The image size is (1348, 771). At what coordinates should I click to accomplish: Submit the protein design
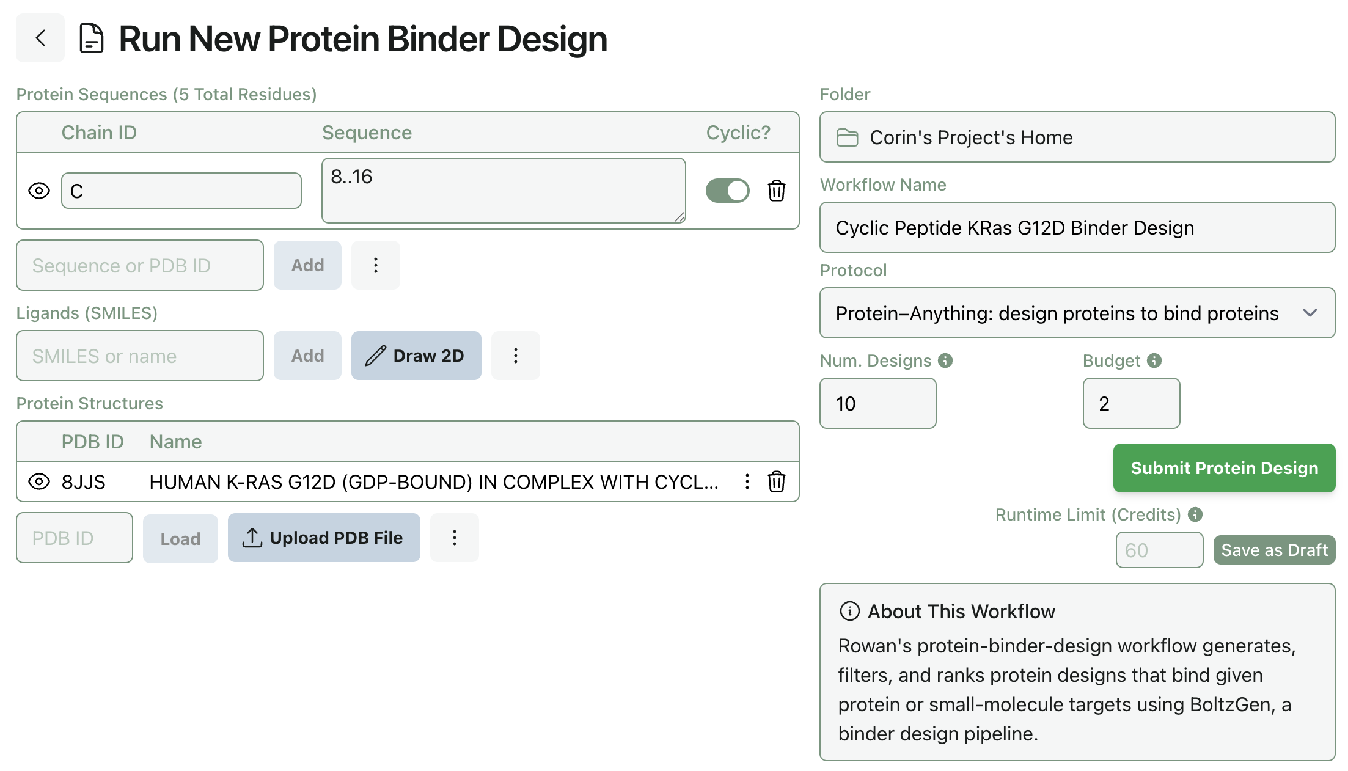1223,468
